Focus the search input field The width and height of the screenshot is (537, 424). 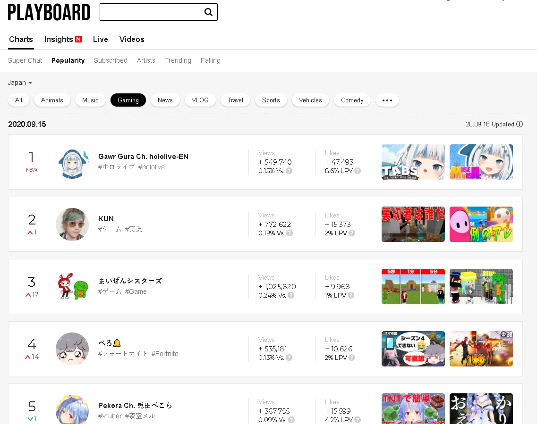(152, 12)
